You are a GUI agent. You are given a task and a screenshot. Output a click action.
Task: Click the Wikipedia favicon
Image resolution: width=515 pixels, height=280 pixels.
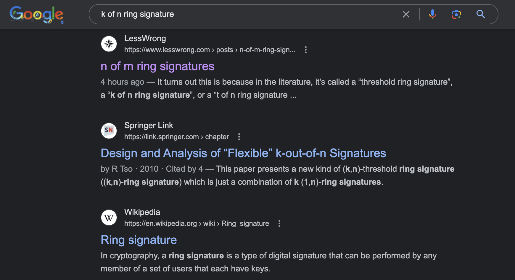click(109, 218)
